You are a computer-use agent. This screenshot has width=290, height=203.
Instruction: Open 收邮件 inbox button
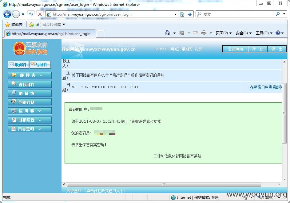coord(18,64)
